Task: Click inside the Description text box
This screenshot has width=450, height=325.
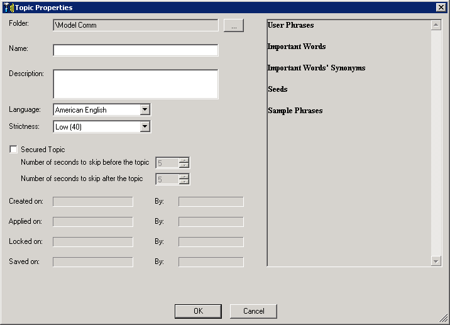Action: click(135, 84)
